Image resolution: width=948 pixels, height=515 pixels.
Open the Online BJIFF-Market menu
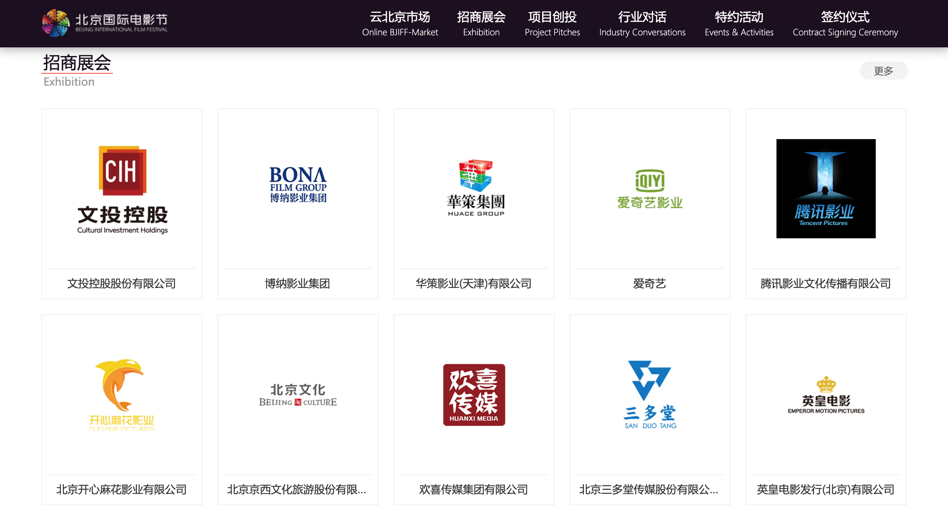(400, 24)
